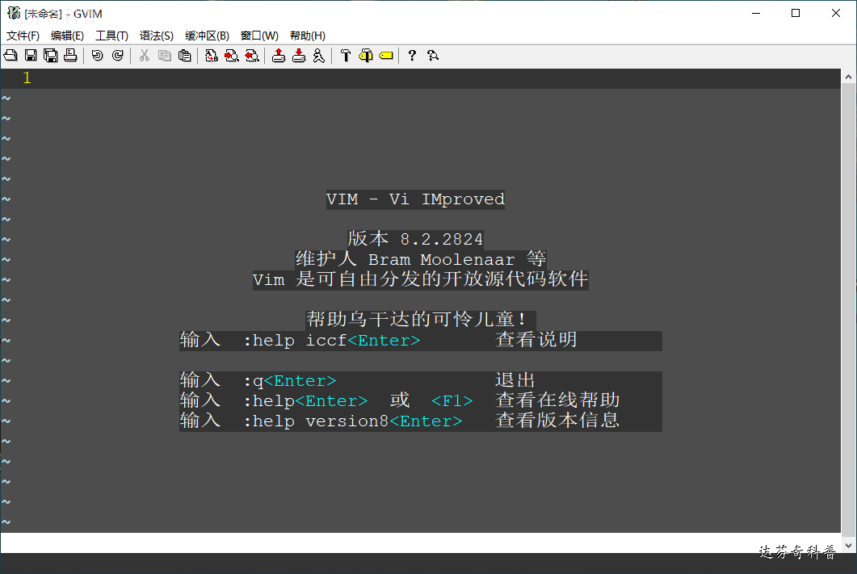Print the document using the printer icon
This screenshot has height=574, width=857.
pyautogui.click(x=70, y=55)
